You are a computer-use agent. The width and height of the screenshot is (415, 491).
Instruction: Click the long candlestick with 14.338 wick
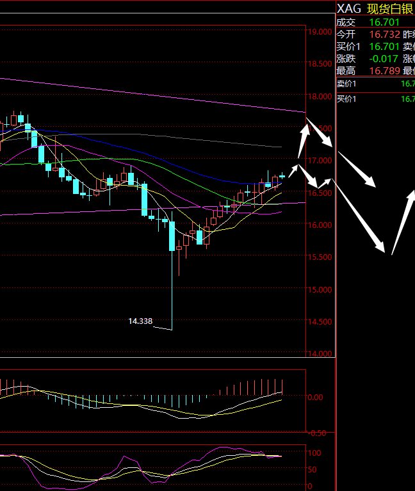pos(172,271)
